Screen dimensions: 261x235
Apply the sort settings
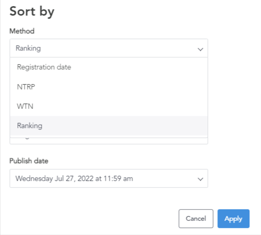pos(233,219)
